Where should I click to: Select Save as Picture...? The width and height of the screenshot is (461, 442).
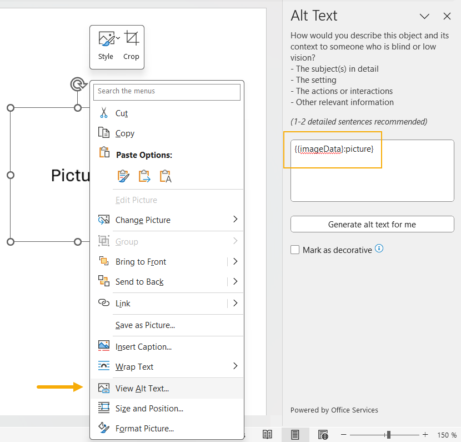(x=167, y=325)
